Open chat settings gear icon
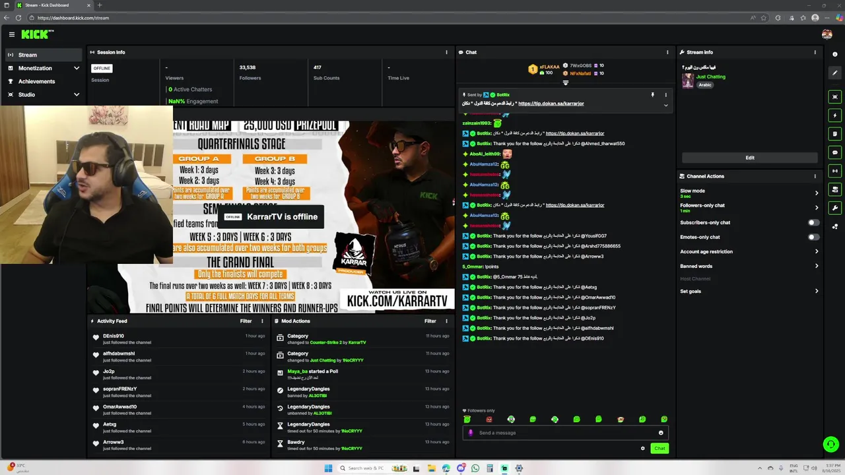The image size is (845, 475). pyautogui.click(x=642, y=449)
